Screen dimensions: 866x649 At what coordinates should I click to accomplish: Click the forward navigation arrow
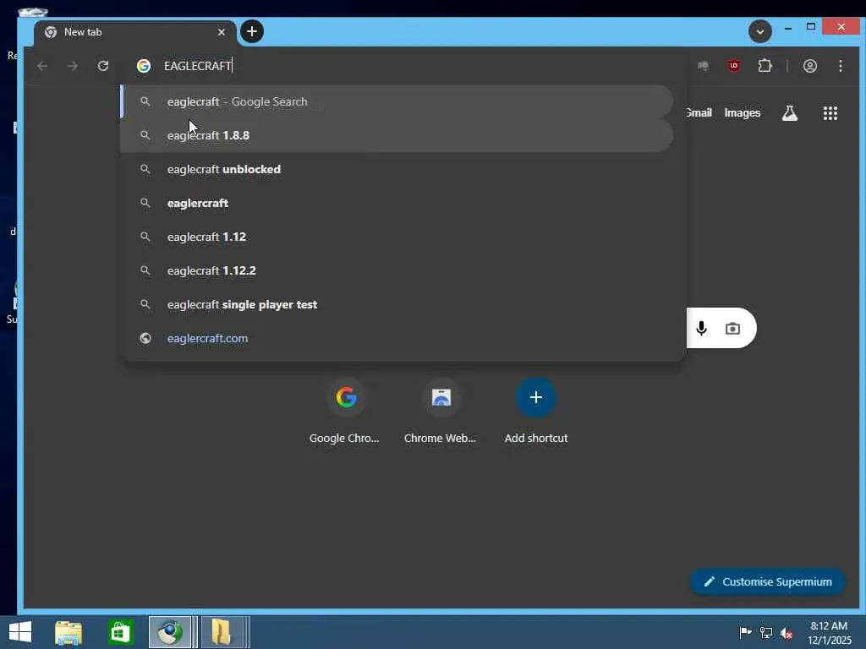point(73,66)
